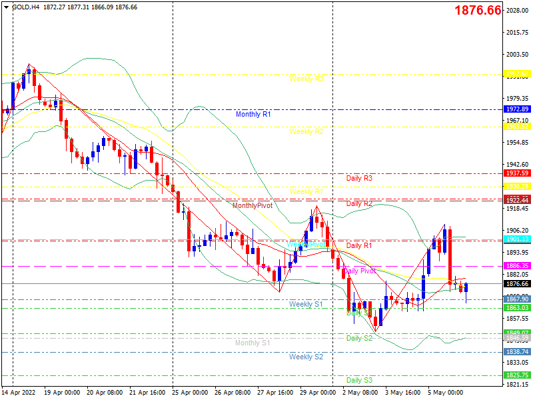Screen dimensions: 533x400
Task: Click the GOLD,H4 symbol title text
Action: tap(25, 7)
